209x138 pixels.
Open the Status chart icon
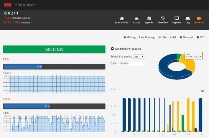coord(137,18)
